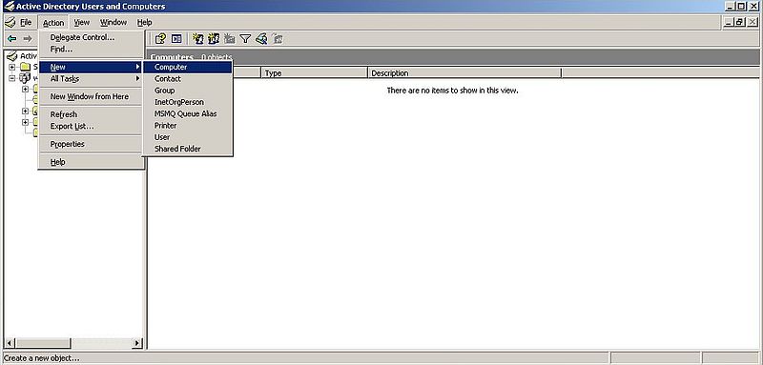Choose Delegate Control from Action menu
Viewport: 763px width, 365px height.
pyautogui.click(x=92, y=37)
